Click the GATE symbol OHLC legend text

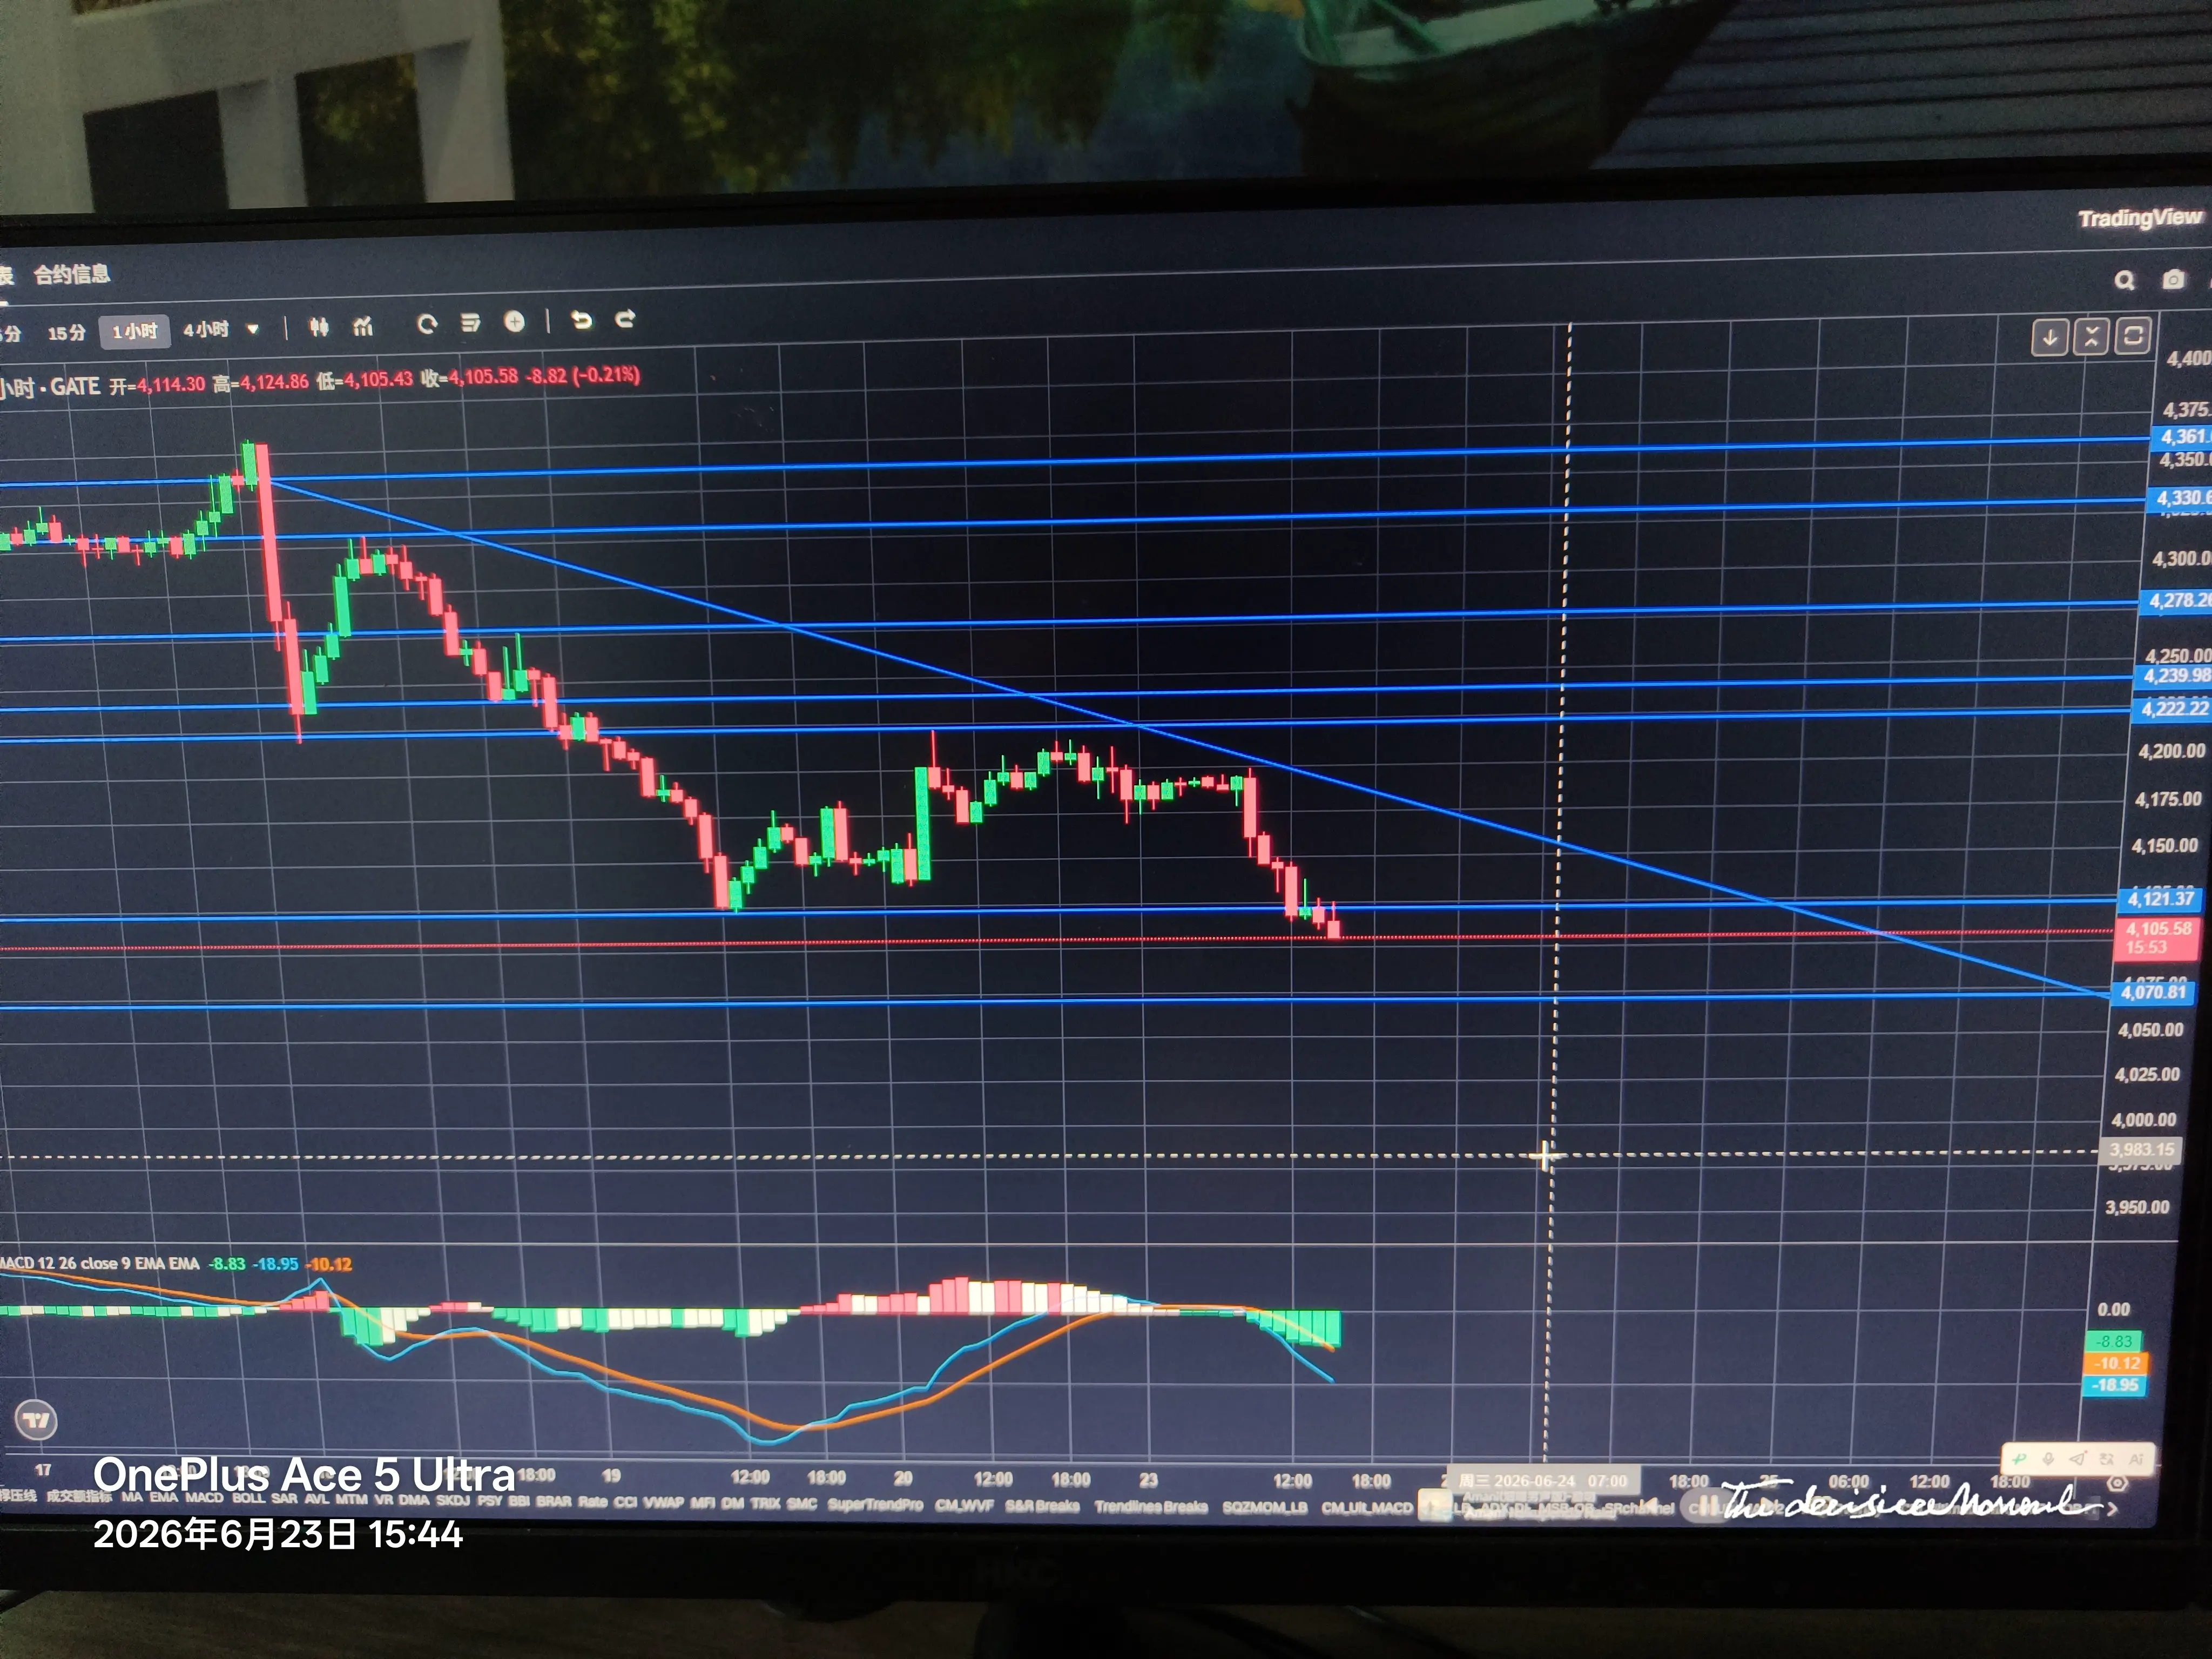click(x=320, y=380)
